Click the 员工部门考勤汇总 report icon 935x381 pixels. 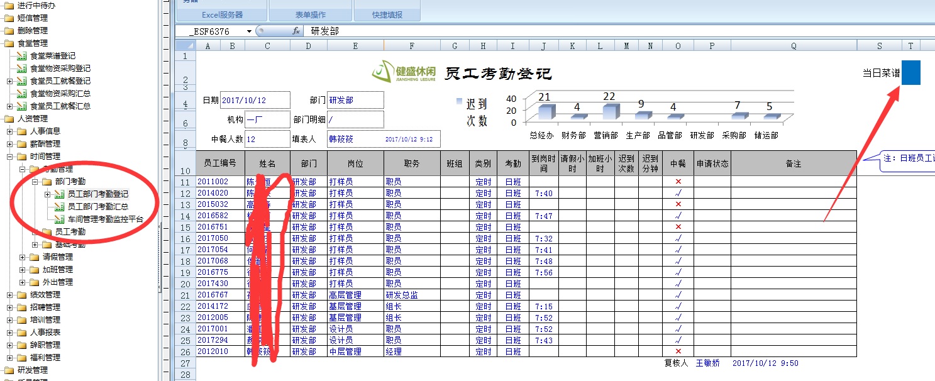pyautogui.click(x=60, y=207)
